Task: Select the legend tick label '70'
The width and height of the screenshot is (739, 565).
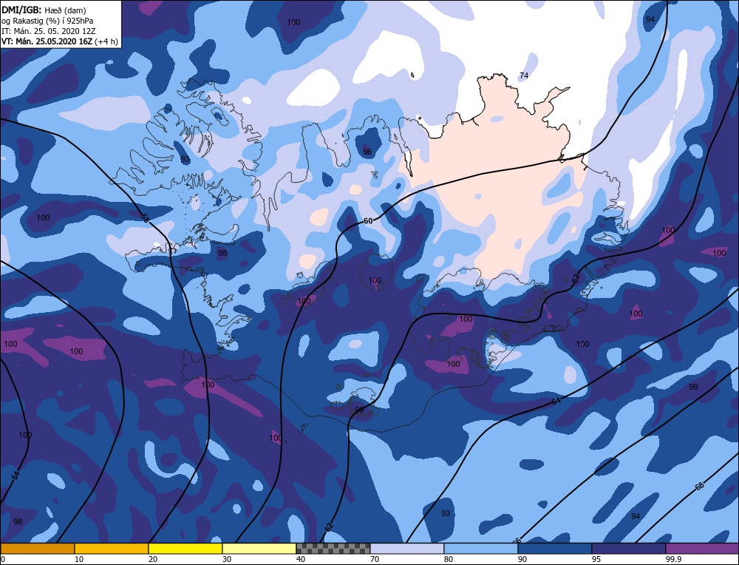Action: point(375,559)
